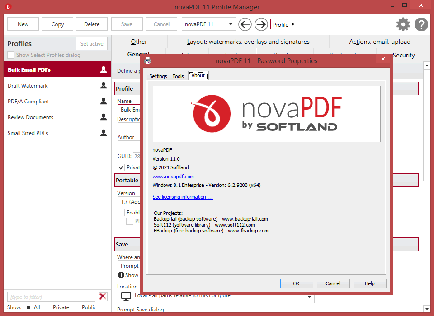Click the Set active button
Screen dimensions: 434x316
click(x=92, y=43)
